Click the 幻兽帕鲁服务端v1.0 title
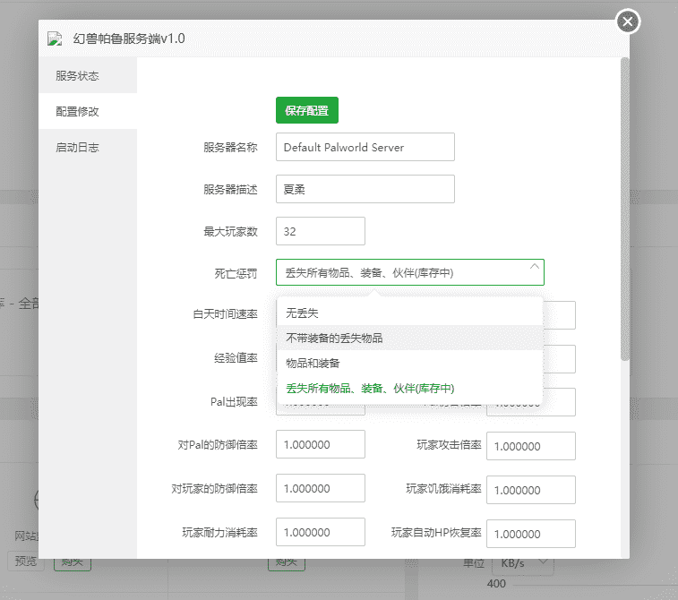Image resolution: width=678 pixels, height=600 pixels. click(x=129, y=39)
